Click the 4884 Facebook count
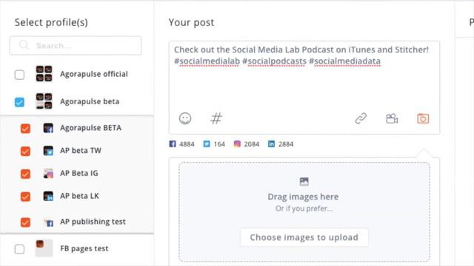Screen dimensions: 474x266 pos(187,144)
